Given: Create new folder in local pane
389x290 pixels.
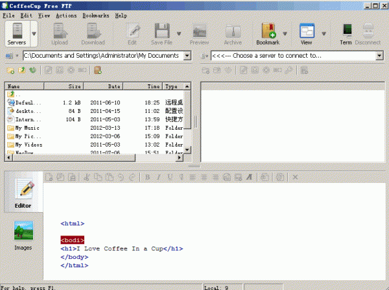Looking at the screenshot, I should coord(11,70).
